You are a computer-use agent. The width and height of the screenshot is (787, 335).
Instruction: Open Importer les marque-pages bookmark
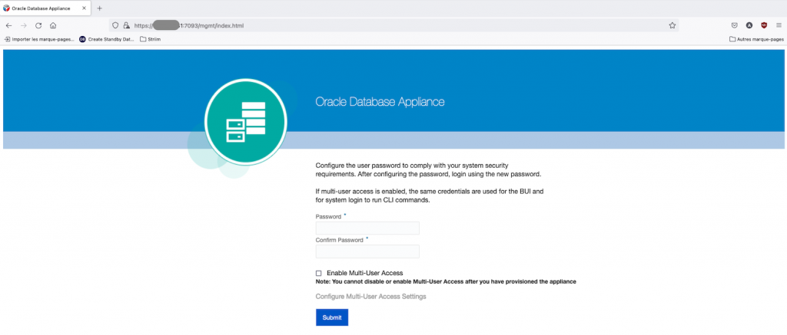coord(40,39)
